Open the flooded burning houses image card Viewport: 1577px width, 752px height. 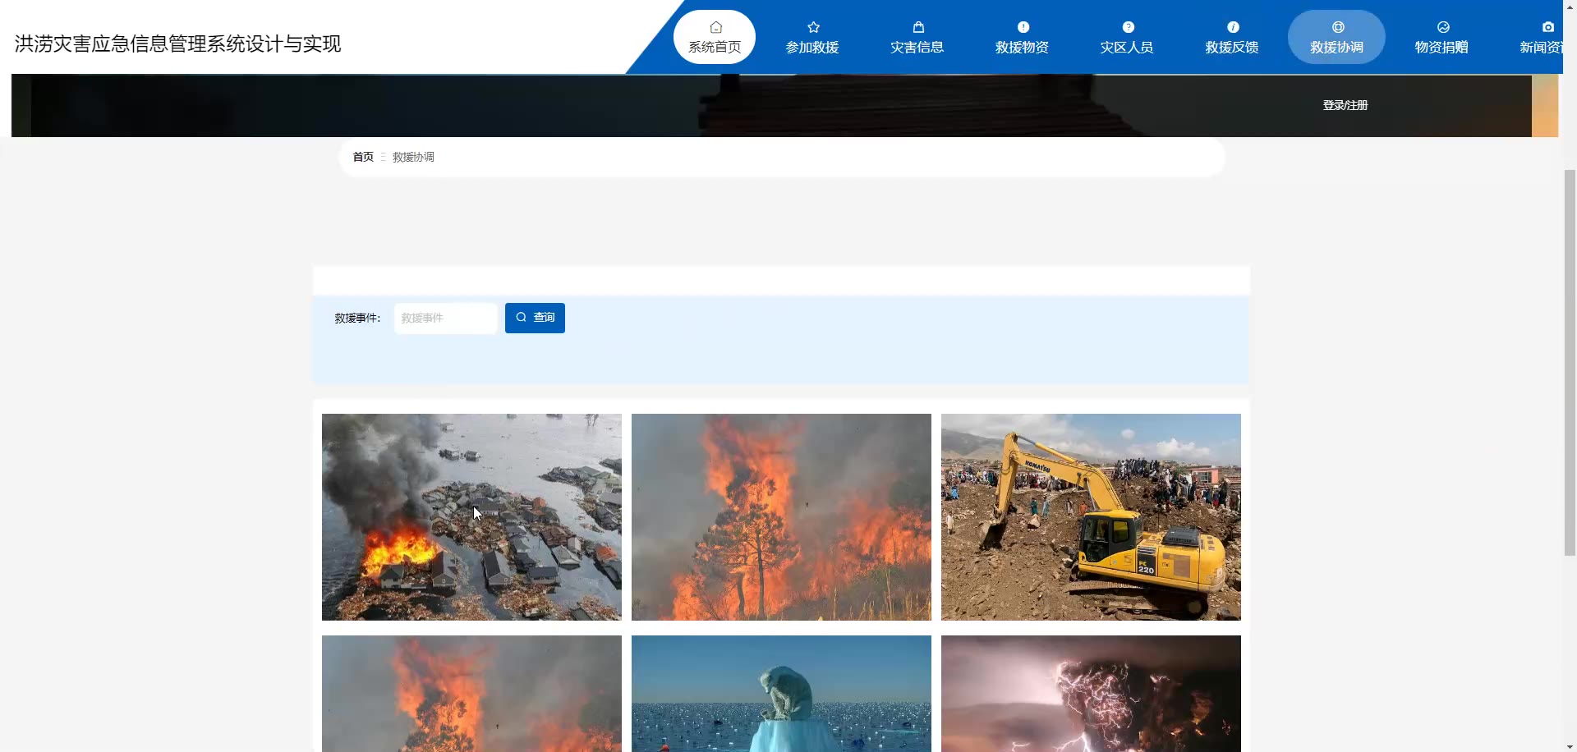point(471,516)
